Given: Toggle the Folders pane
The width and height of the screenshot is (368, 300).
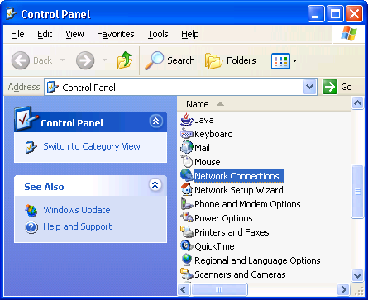Looking at the screenshot, I should tap(231, 60).
